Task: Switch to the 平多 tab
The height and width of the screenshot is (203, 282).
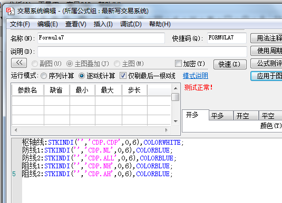Action: coord(221,116)
